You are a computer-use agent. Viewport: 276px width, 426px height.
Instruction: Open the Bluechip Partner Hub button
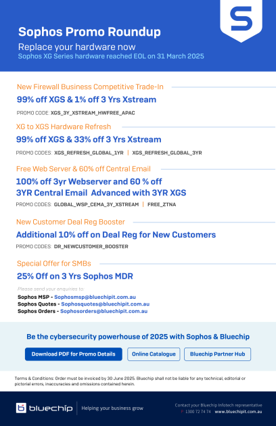click(218, 354)
